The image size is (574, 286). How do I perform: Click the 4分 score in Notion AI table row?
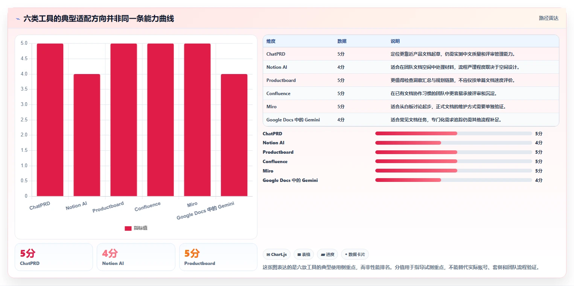click(341, 67)
